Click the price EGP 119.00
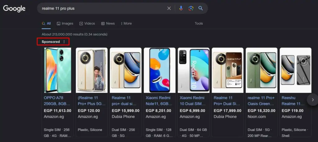This screenshot has height=142, width=318. (x=293, y=111)
